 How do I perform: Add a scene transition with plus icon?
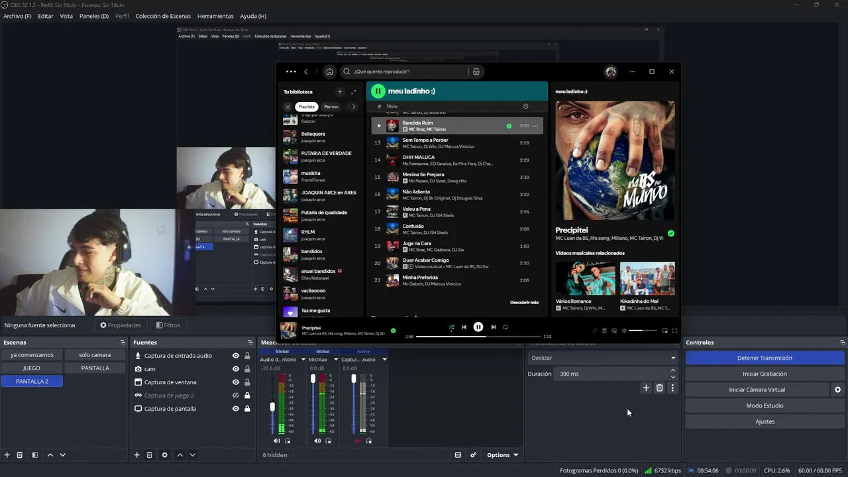pyautogui.click(x=646, y=388)
